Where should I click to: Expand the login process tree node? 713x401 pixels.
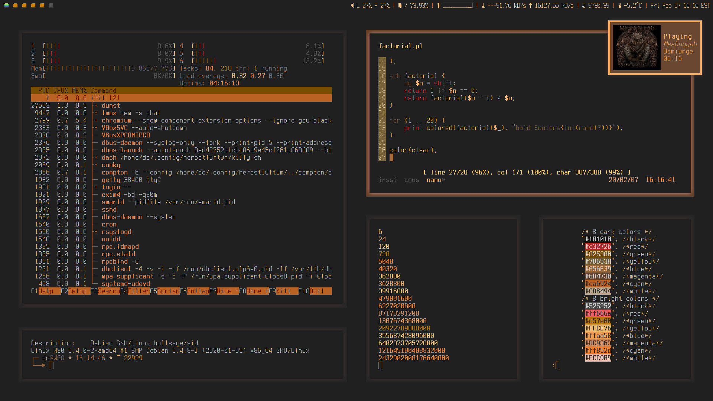[x=95, y=187]
